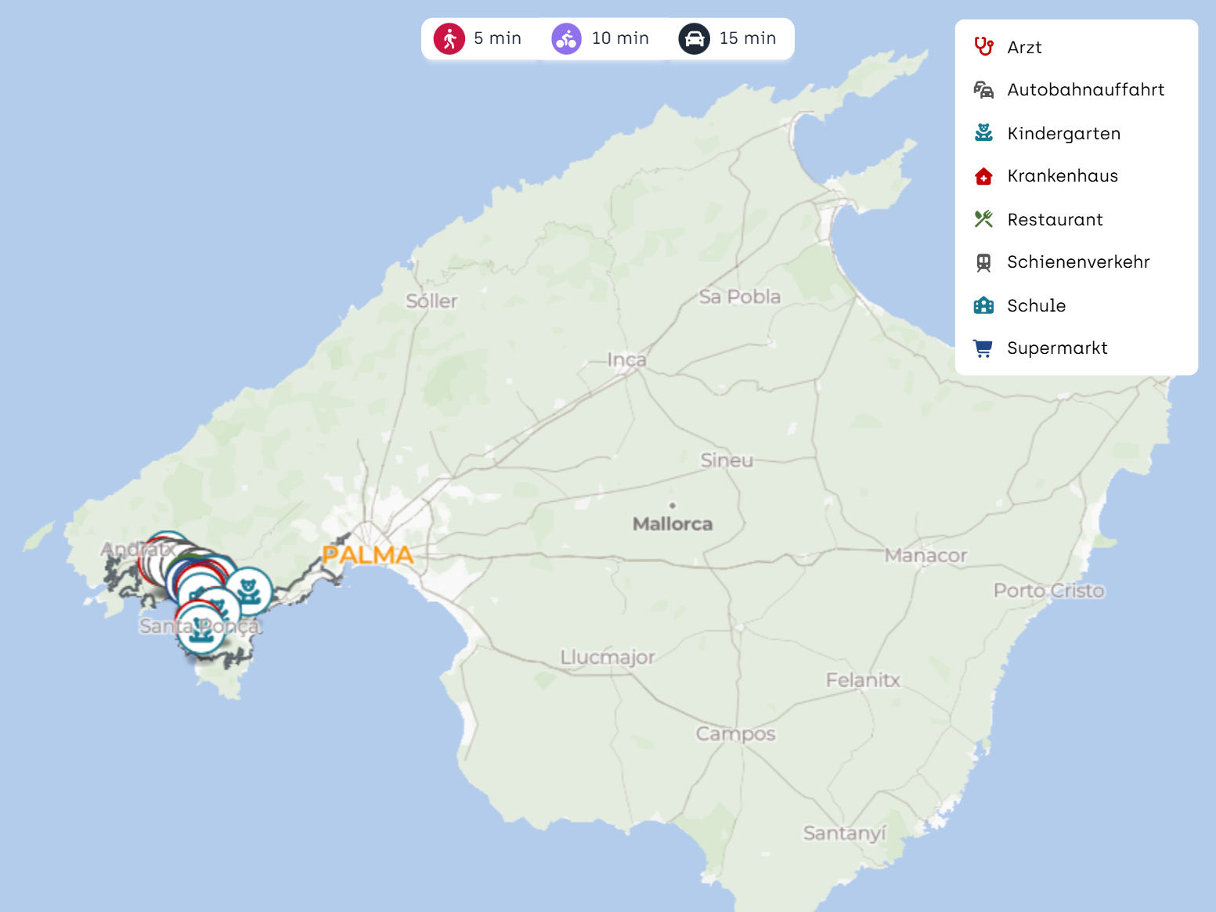Click the Schienenverkehr legend label
This screenshot has width=1216, height=912.
click(x=1078, y=262)
